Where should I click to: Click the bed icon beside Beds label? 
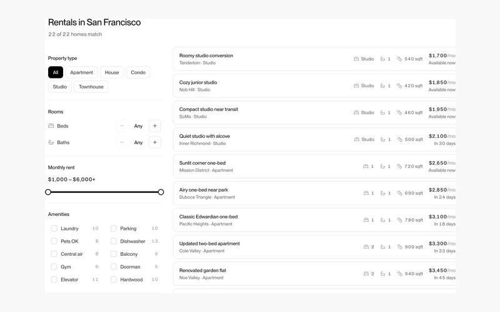[51, 126]
